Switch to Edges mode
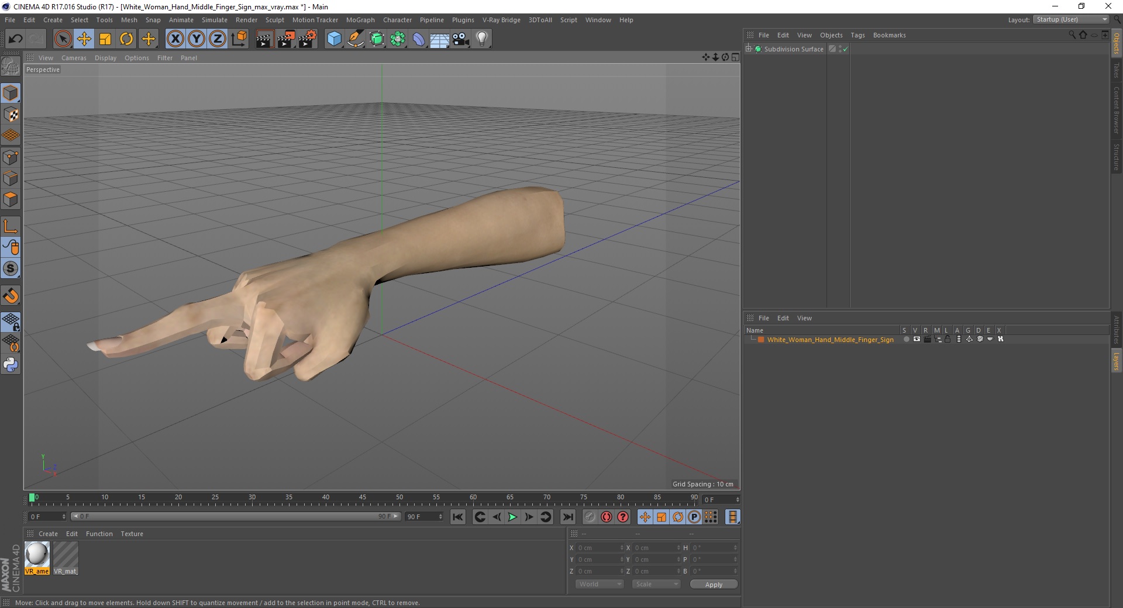This screenshot has width=1123, height=608. click(11, 178)
